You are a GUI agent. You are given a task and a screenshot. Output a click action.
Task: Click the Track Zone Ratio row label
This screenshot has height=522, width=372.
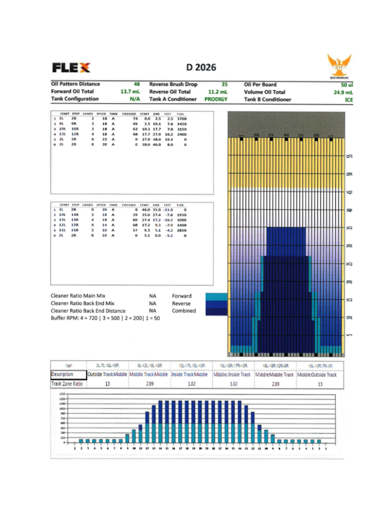tap(67, 384)
